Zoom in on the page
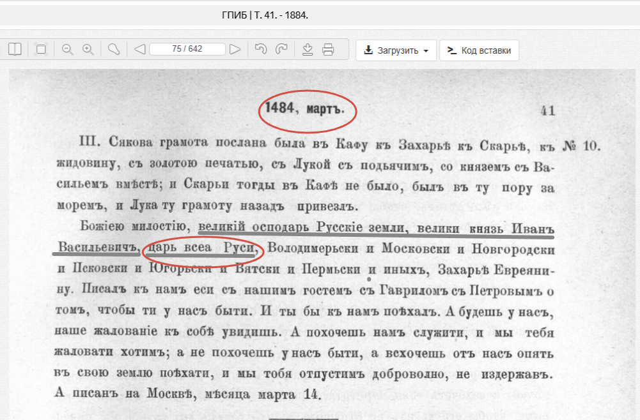Screen dimensions: 640x420 coord(88,49)
